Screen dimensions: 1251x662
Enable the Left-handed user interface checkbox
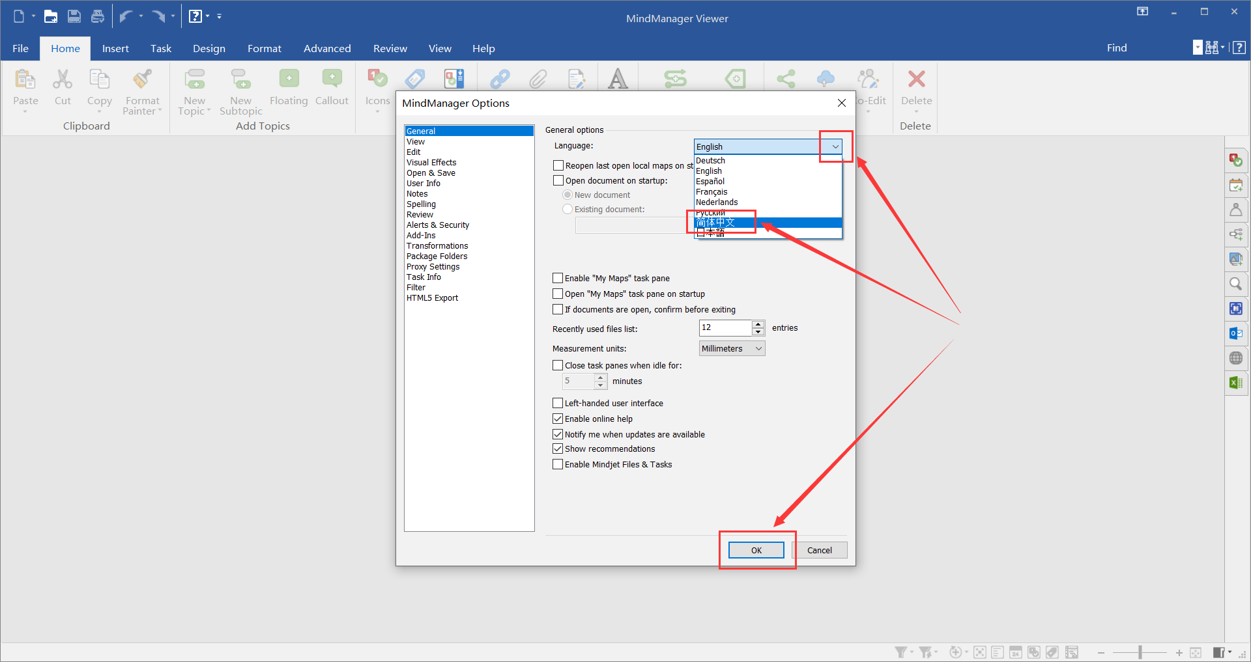click(558, 404)
